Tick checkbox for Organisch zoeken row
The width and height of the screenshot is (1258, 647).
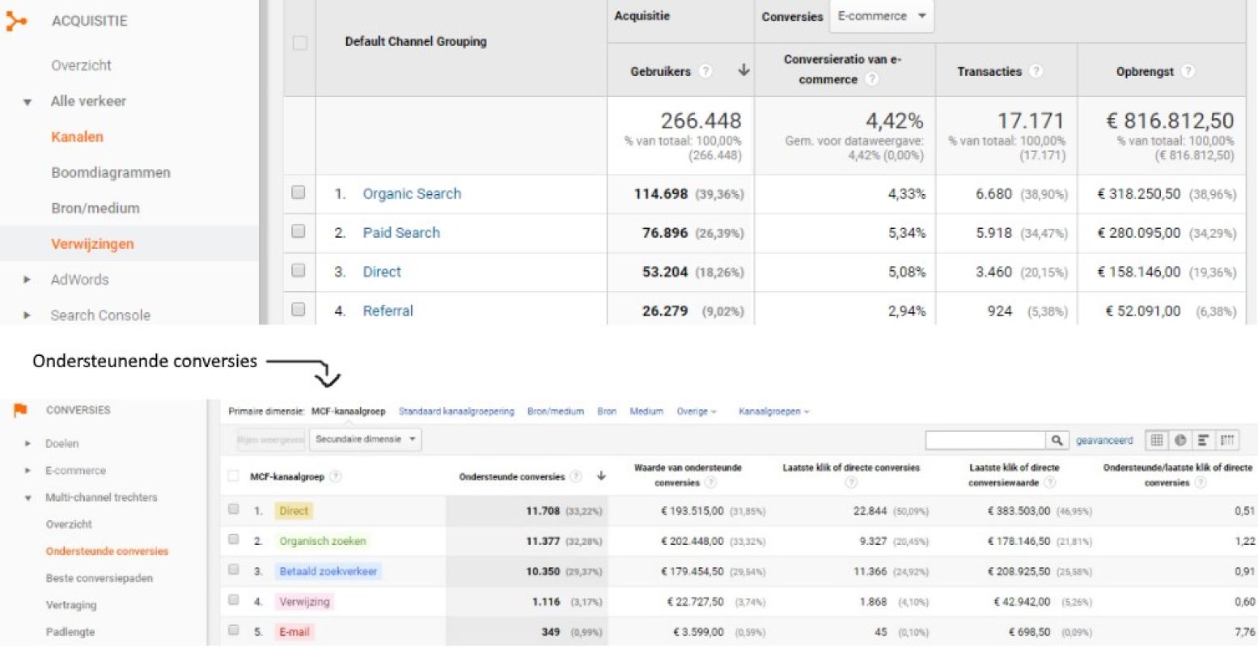click(x=234, y=539)
